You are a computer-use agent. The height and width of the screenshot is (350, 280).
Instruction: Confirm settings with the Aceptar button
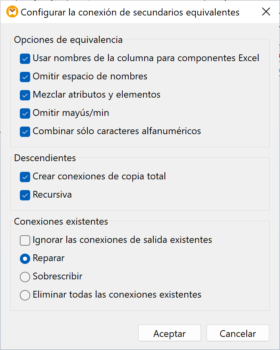[169, 333]
